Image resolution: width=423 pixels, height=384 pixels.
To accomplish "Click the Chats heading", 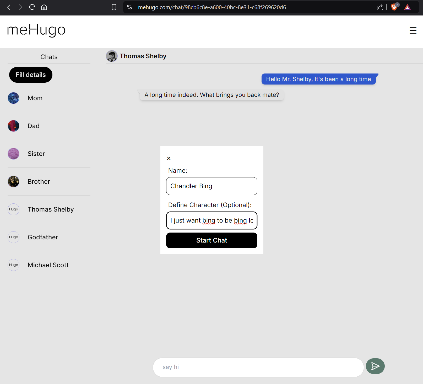I will 49,57.
